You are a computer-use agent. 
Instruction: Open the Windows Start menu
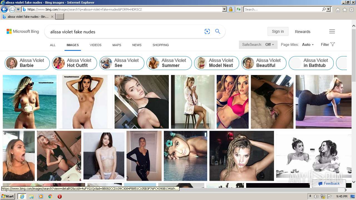[8, 196]
